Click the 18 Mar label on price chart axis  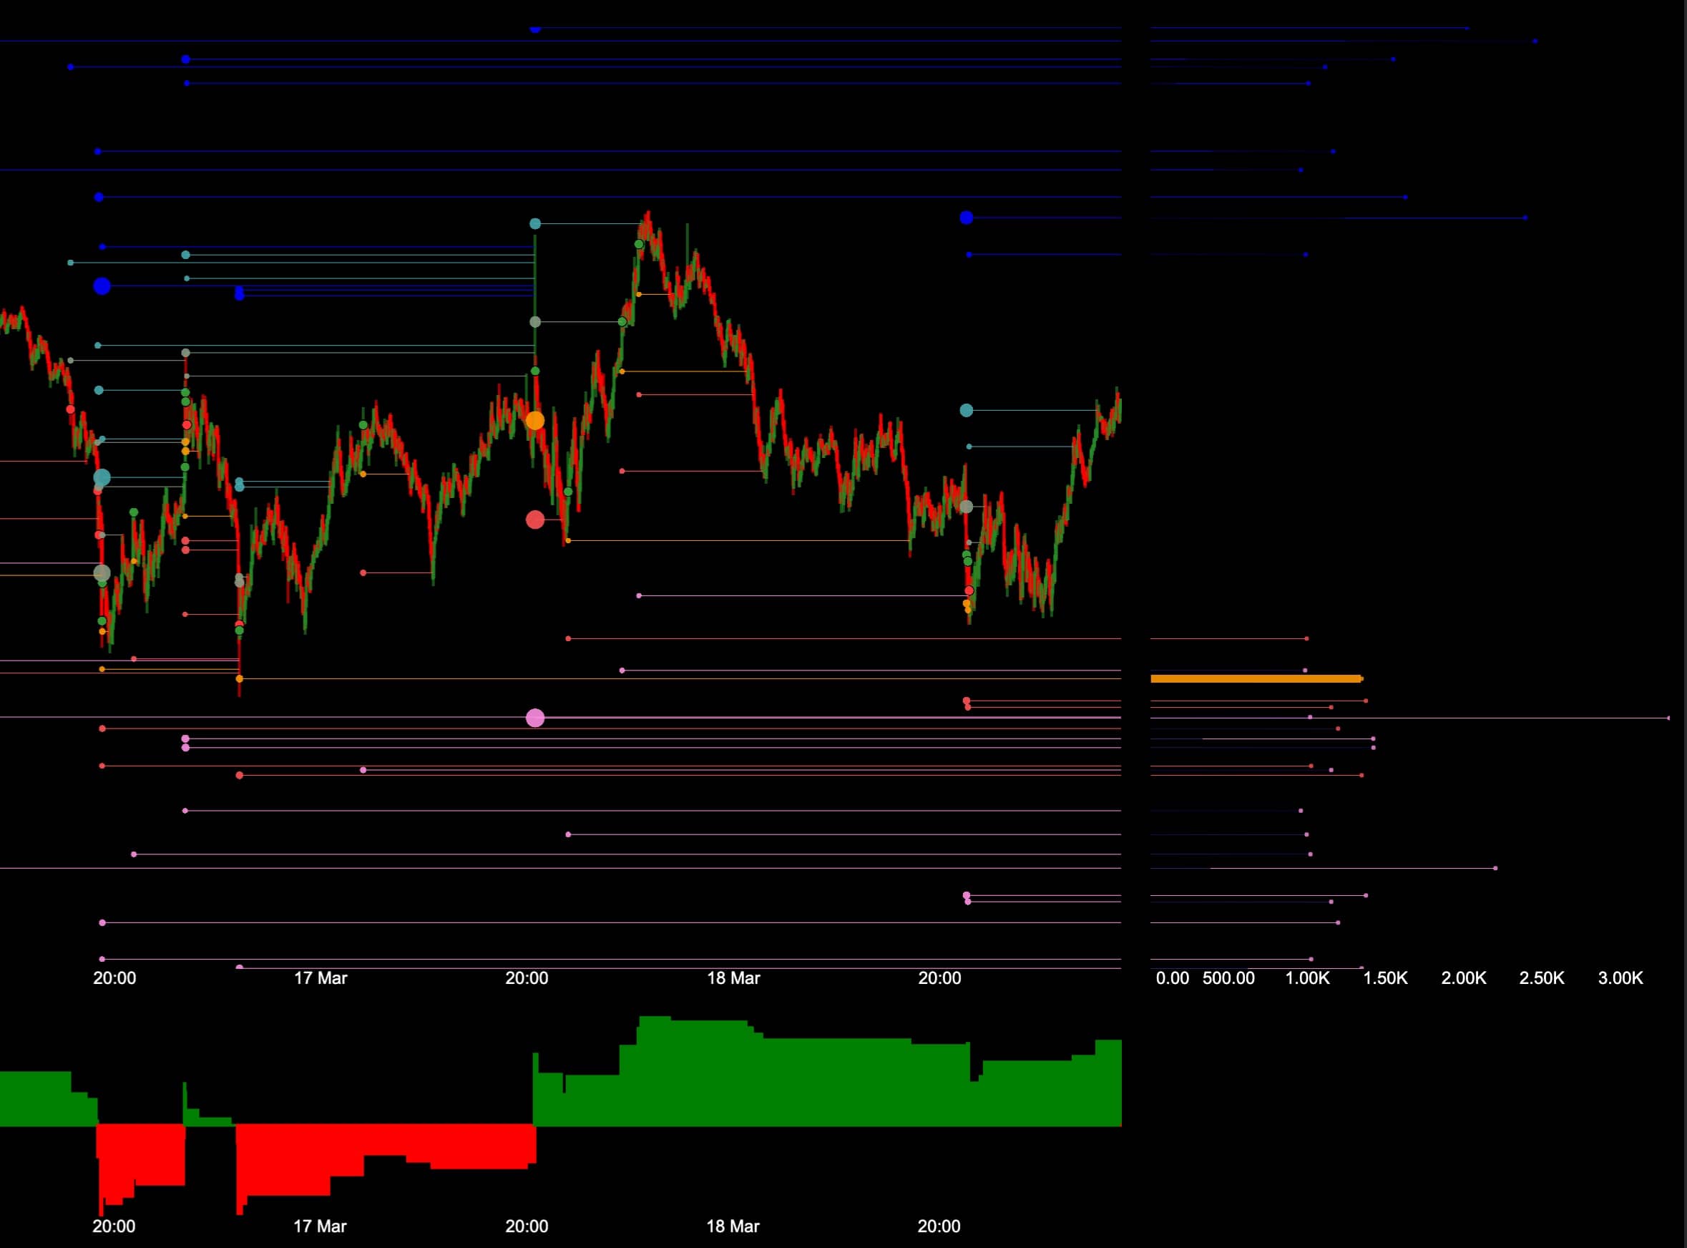[733, 978]
